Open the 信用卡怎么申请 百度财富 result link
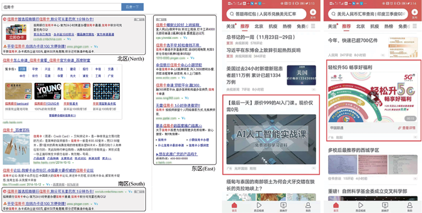 tap(47, 61)
